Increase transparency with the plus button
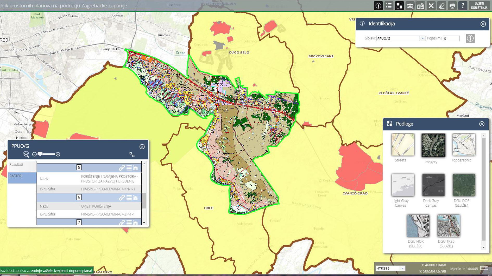The image size is (492, 276). [58, 154]
